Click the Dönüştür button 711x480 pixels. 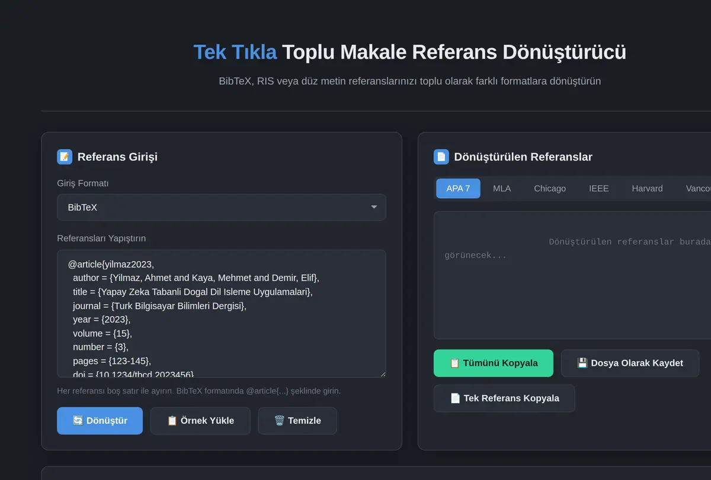(x=100, y=421)
